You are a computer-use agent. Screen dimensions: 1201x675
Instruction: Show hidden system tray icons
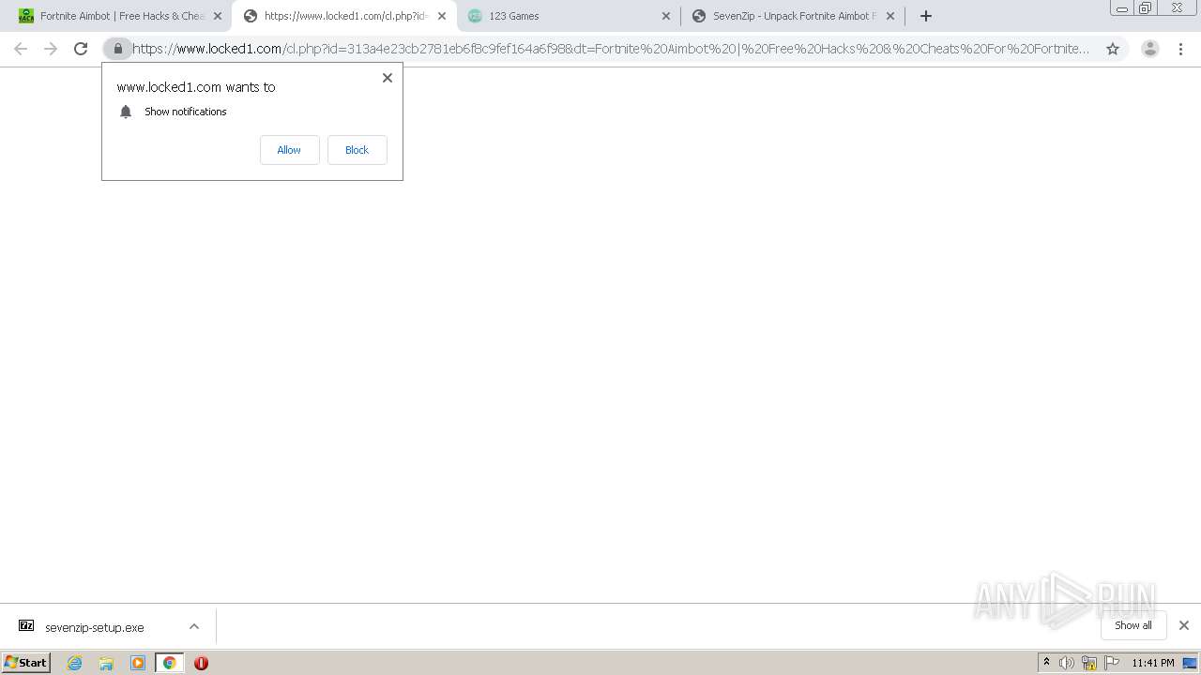pyautogui.click(x=1046, y=663)
